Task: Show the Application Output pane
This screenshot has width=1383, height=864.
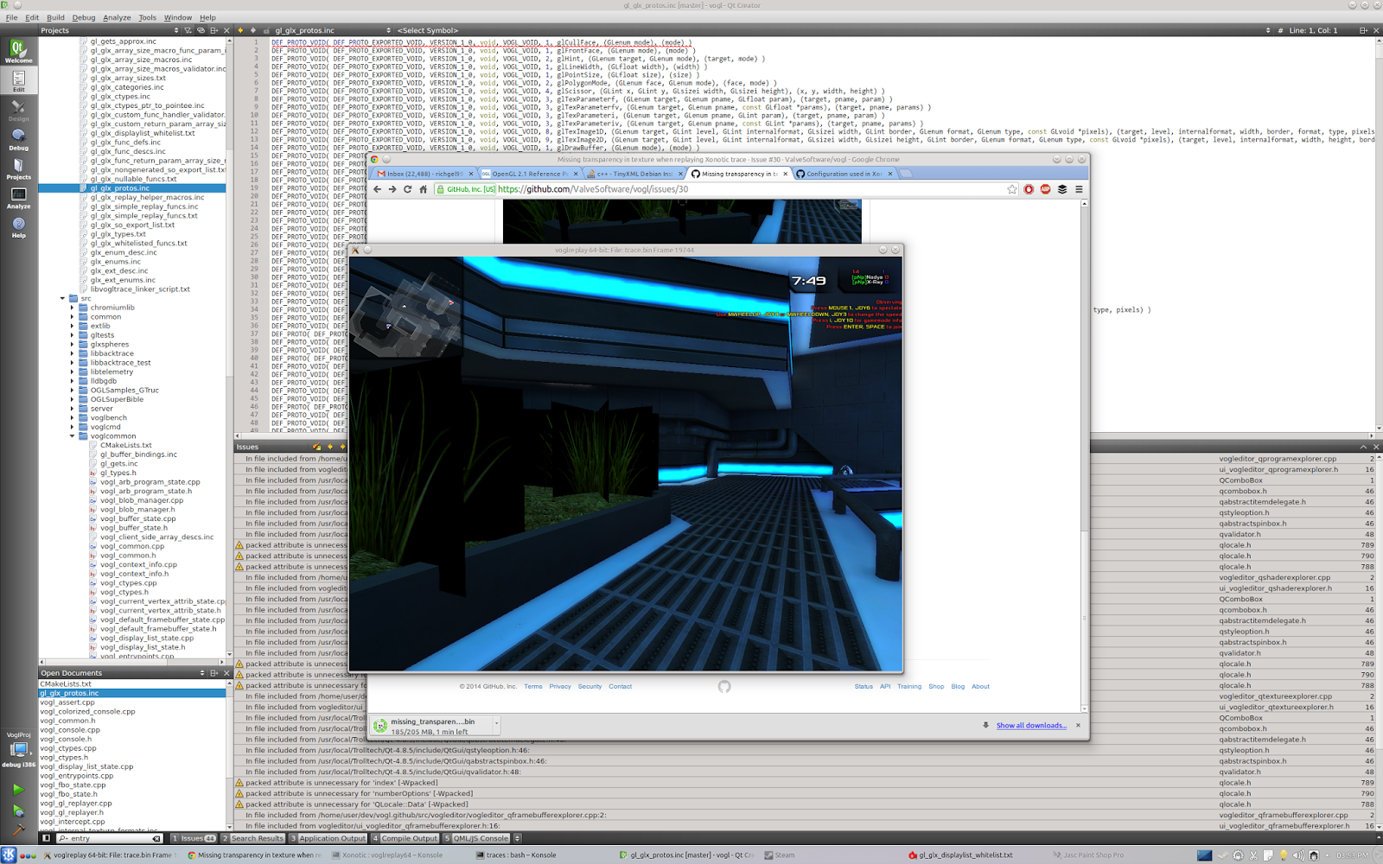Action: click(328, 838)
